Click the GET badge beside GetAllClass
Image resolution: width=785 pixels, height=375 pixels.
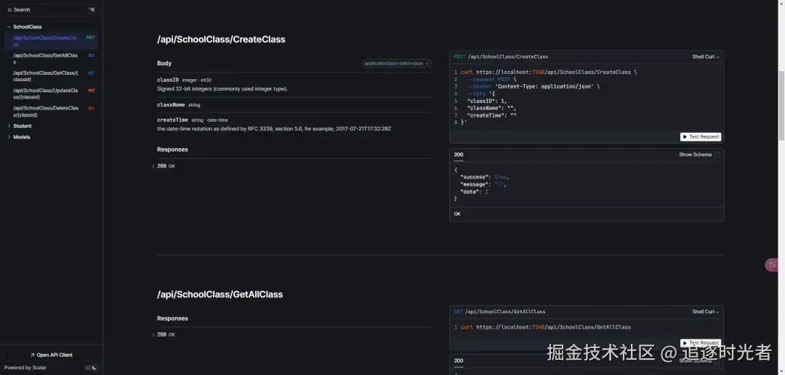tap(91, 55)
